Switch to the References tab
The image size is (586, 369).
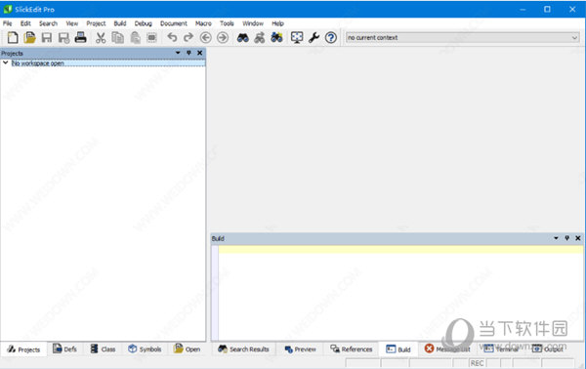(352, 349)
